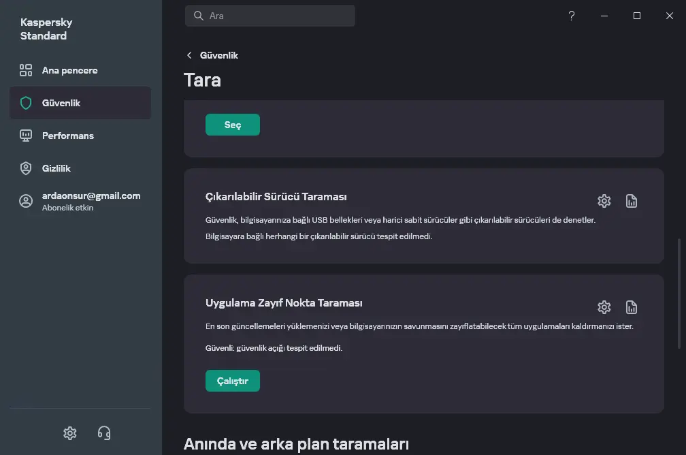Screen dimensions: 686x455
Task: Click the help question mark icon
Action: click(x=572, y=16)
